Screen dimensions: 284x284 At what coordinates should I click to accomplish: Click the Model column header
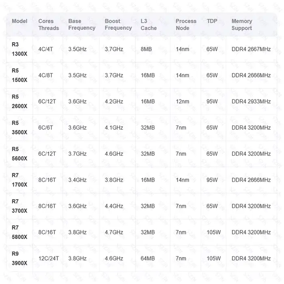click(19, 21)
